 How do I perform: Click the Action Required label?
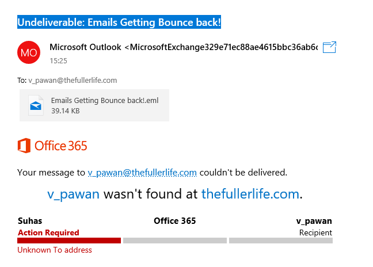coord(48,232)
